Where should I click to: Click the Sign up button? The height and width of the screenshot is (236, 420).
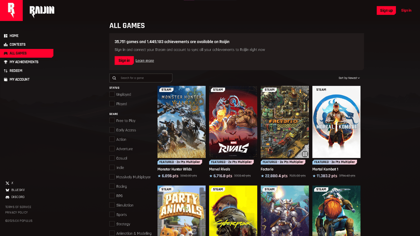[386, 10]
